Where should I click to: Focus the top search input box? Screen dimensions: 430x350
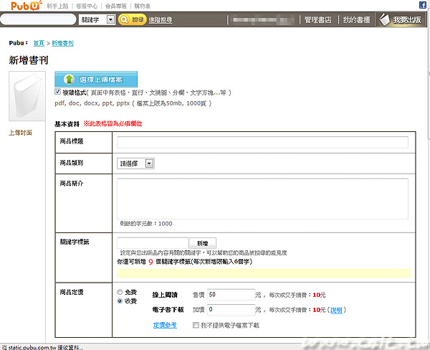38,19
